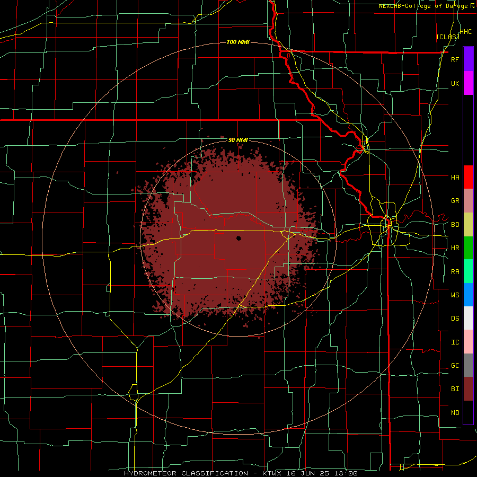This screenshot has height=477, width=477.
Task: Click the RF purple legend swatch
Action: coord(468,59)
